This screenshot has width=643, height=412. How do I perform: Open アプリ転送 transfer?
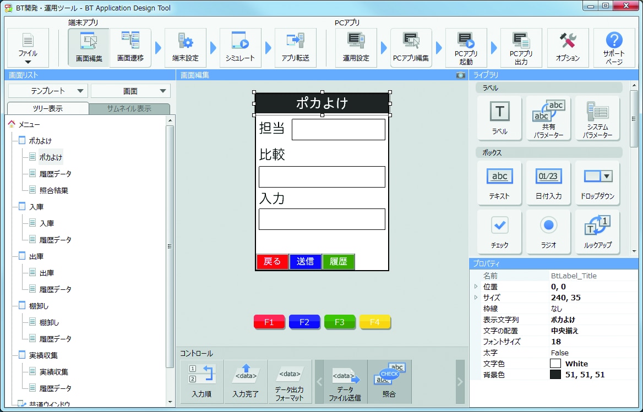pyautogui.click(x=295, y=47)
